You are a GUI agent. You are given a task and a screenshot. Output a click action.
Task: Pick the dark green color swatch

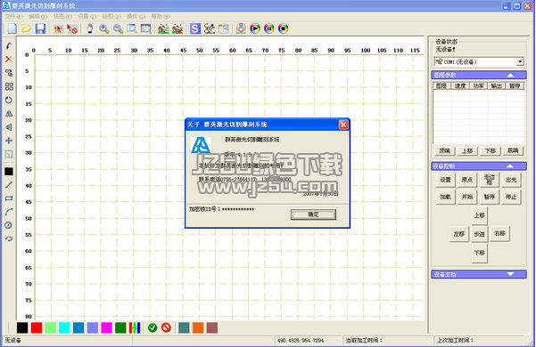coord(120,328)
